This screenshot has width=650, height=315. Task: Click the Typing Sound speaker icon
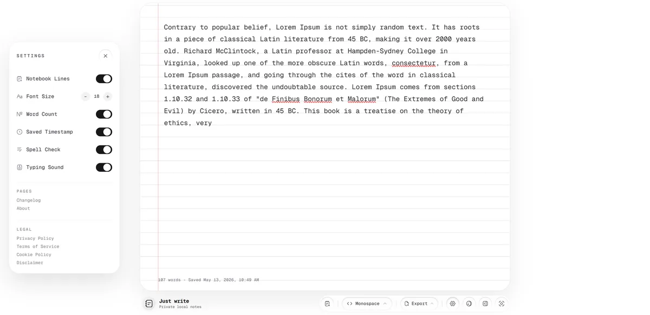click(19, 167)
